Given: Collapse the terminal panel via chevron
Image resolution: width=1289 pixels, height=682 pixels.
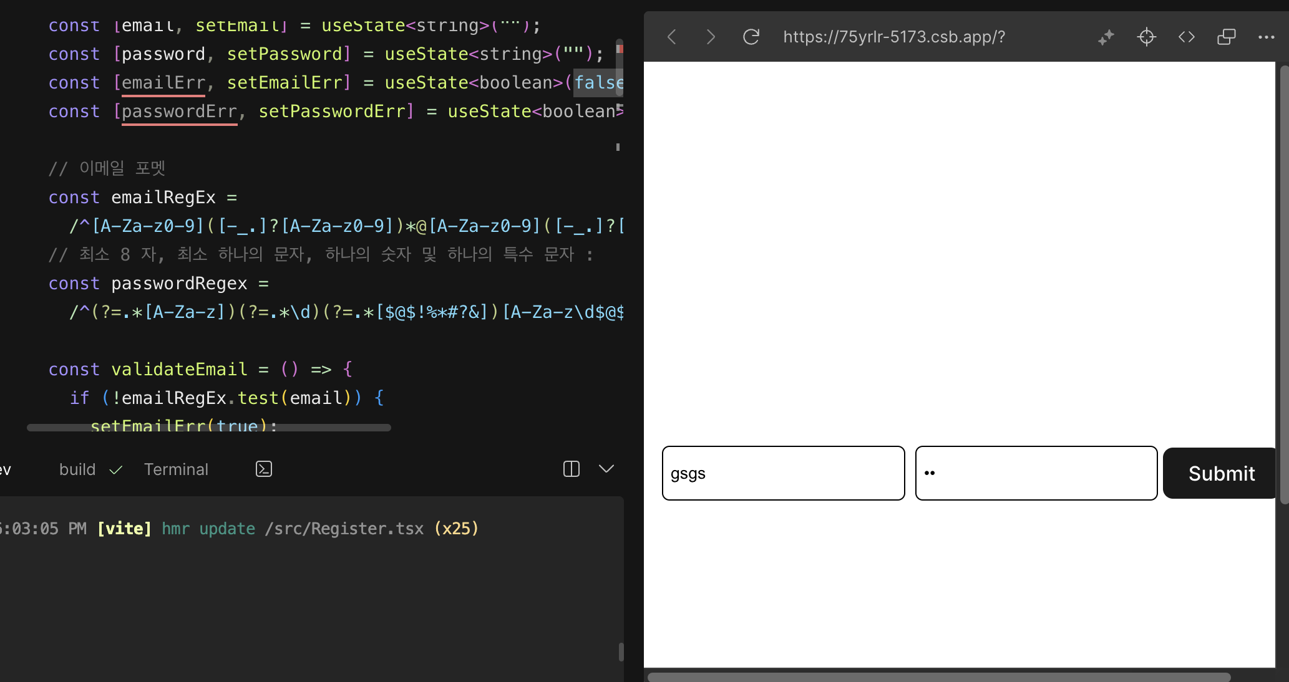Looking at the screenshot, I should [606, 469].
